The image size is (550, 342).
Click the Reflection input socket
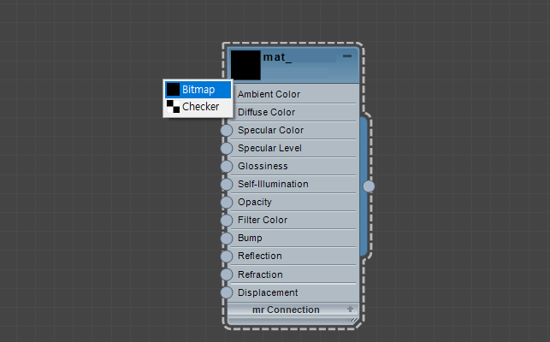(227, 256)
